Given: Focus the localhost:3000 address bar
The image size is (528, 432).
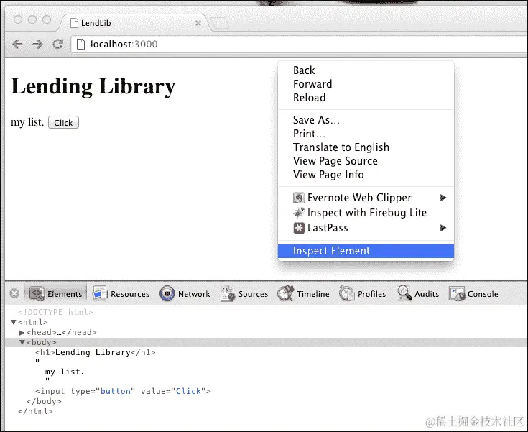Looking at the screenshot, I should tap(299, 44).
